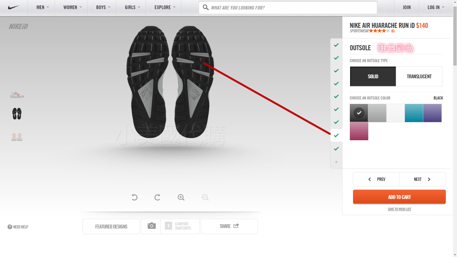This screenshot has width=457, height=257.
Task: Click the JOIN link
Action: coord(406,7)
